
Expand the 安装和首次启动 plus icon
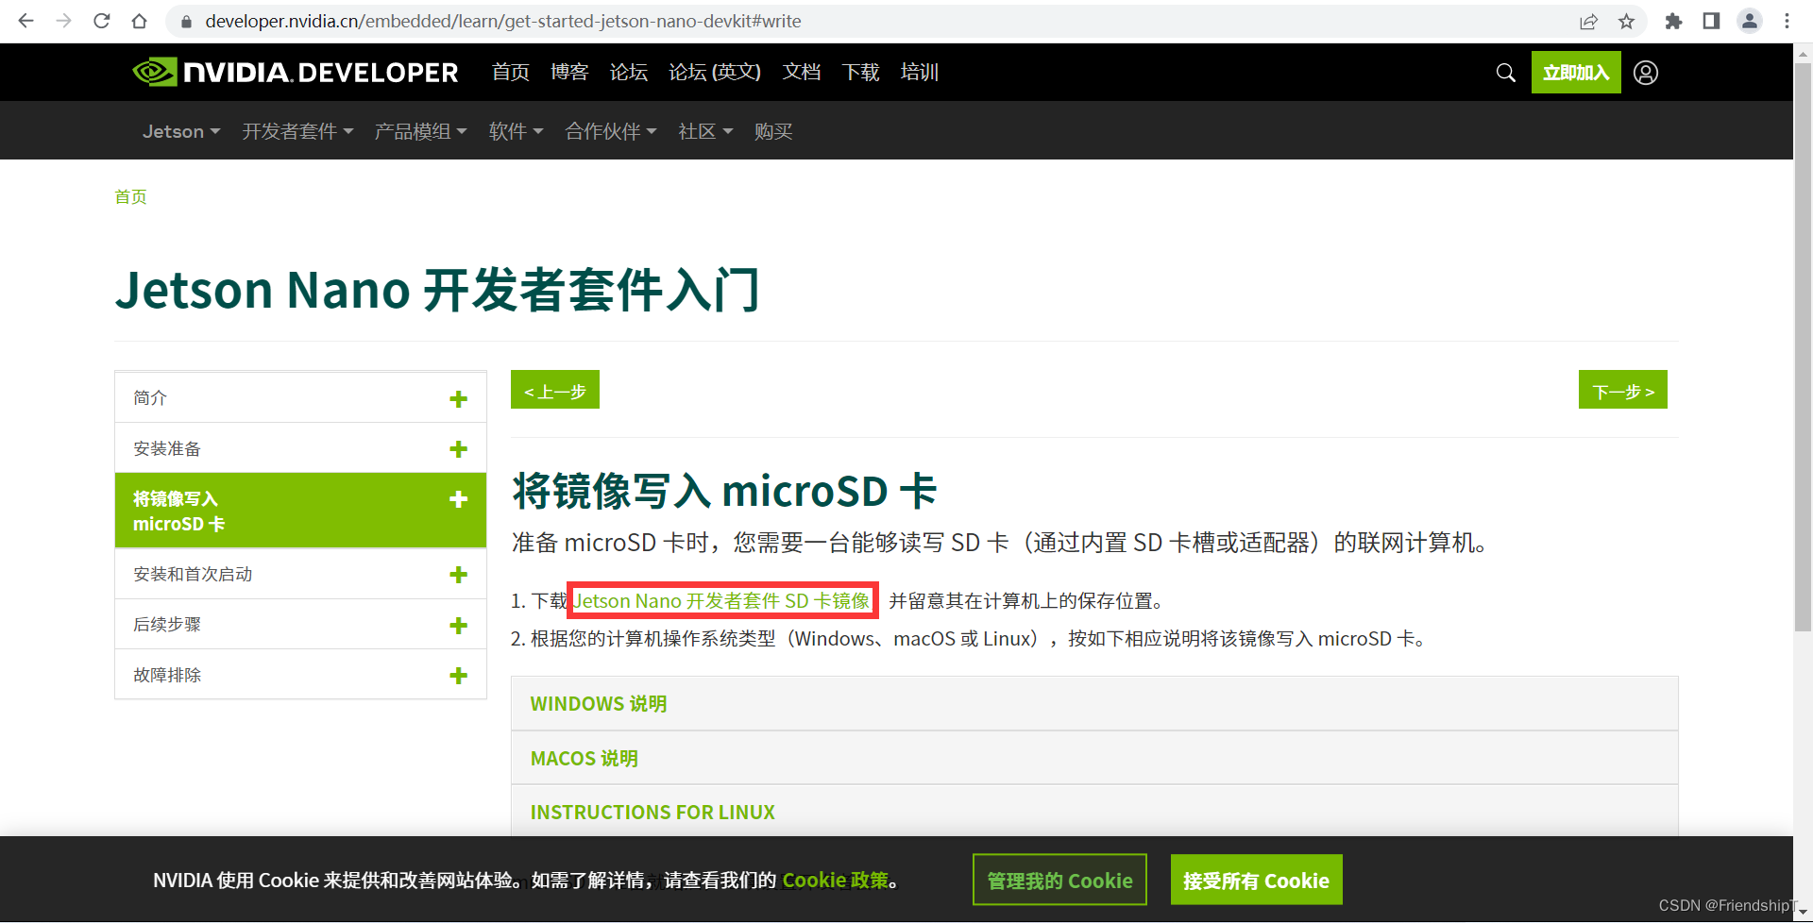[458, 574]
